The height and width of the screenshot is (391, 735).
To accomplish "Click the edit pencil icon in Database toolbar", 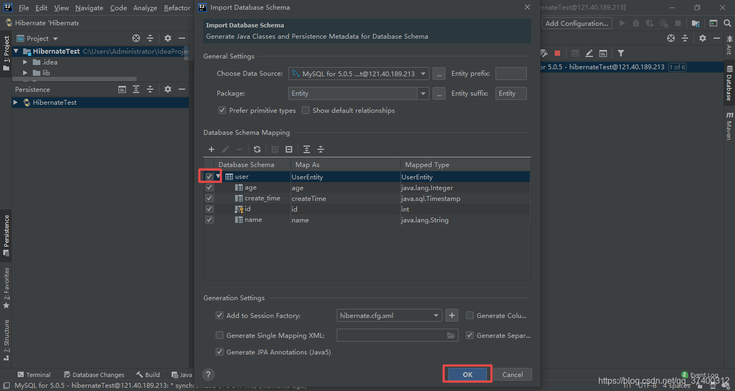I will tap(589, 53).
